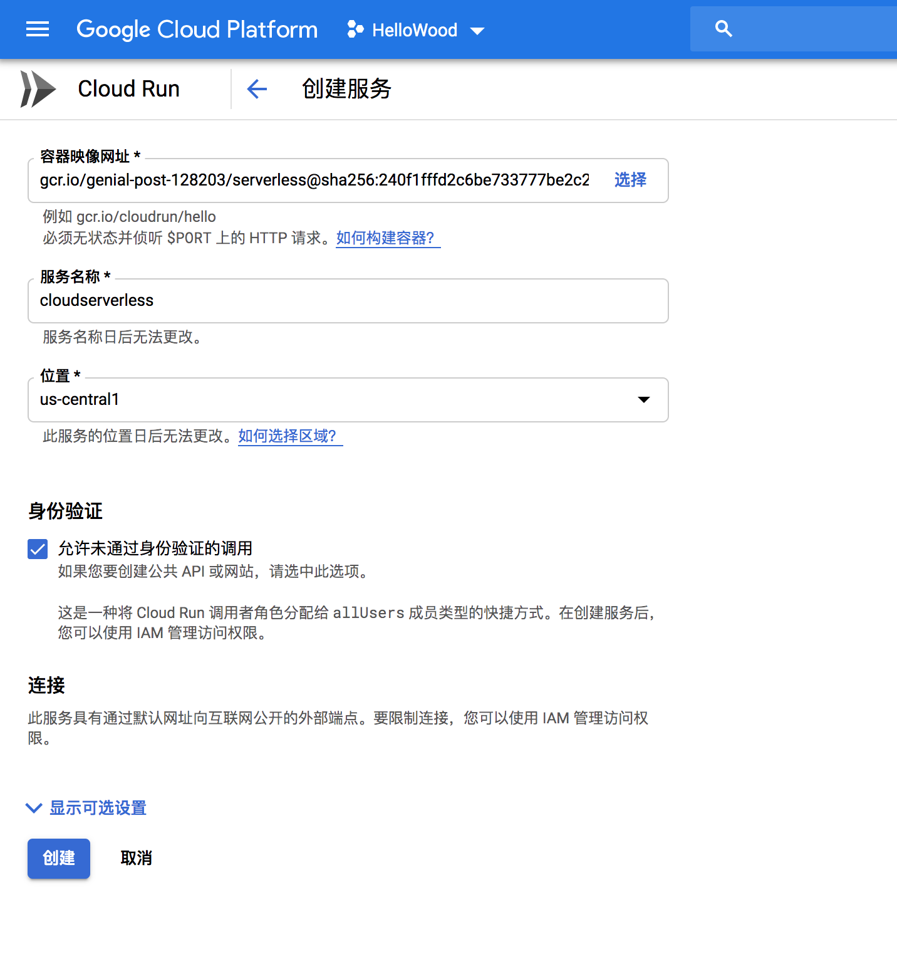Click 选择 to pick a container image
Screen dimensions: 897x964
pos(630,180)
